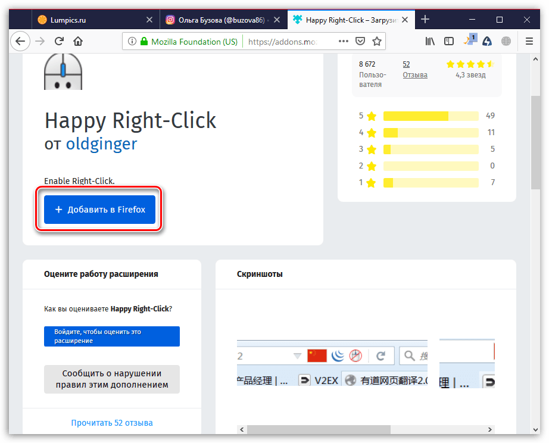The width and height of the screenshot is (549, 443).
Task: Close the Lumpics.ru tab
Action: [149, 20]
